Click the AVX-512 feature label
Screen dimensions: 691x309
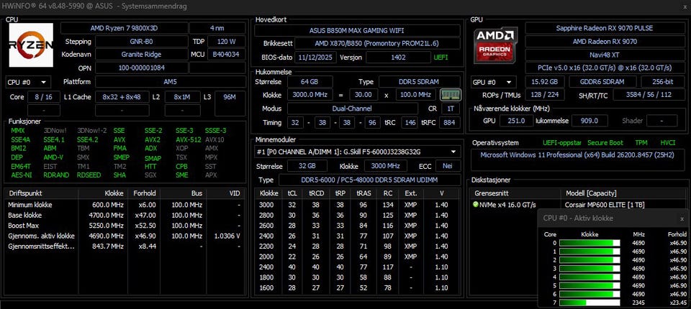pos(187,139)
